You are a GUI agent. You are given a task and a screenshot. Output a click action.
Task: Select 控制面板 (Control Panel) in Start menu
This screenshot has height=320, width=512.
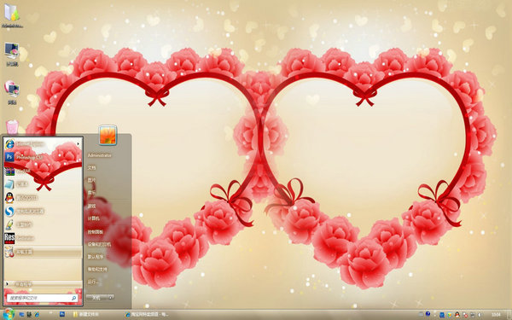tap(96, 232)
